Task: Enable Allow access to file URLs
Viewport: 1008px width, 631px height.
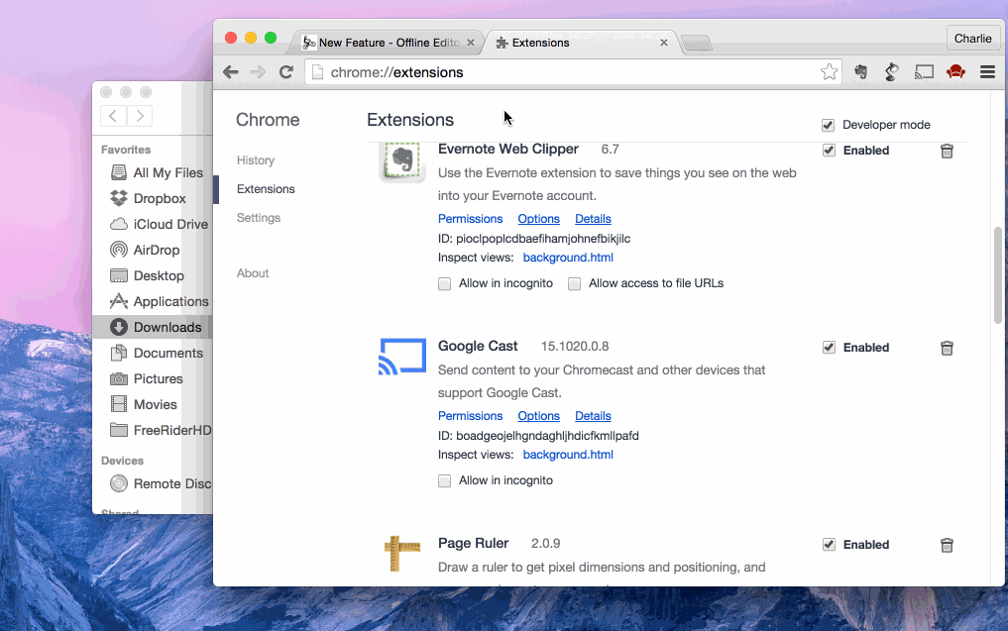Action: [x=574, y=284]
